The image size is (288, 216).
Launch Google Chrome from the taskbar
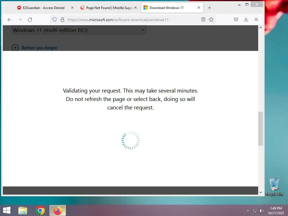click(x=40, y=210)
